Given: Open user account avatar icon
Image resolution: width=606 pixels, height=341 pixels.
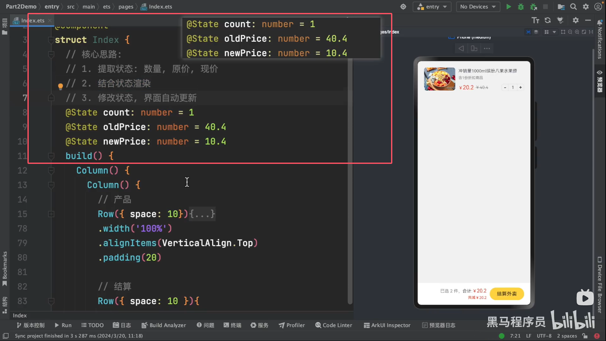Looking at the screenshot, I should (x=598, y=7).
